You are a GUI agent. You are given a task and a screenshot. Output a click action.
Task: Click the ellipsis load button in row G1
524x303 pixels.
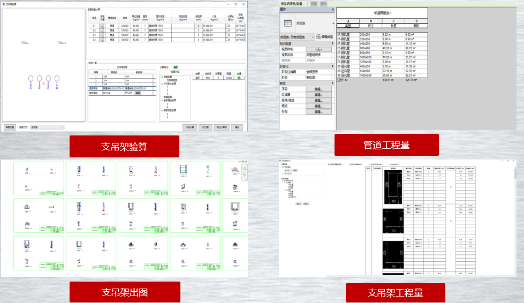(102, 25)
